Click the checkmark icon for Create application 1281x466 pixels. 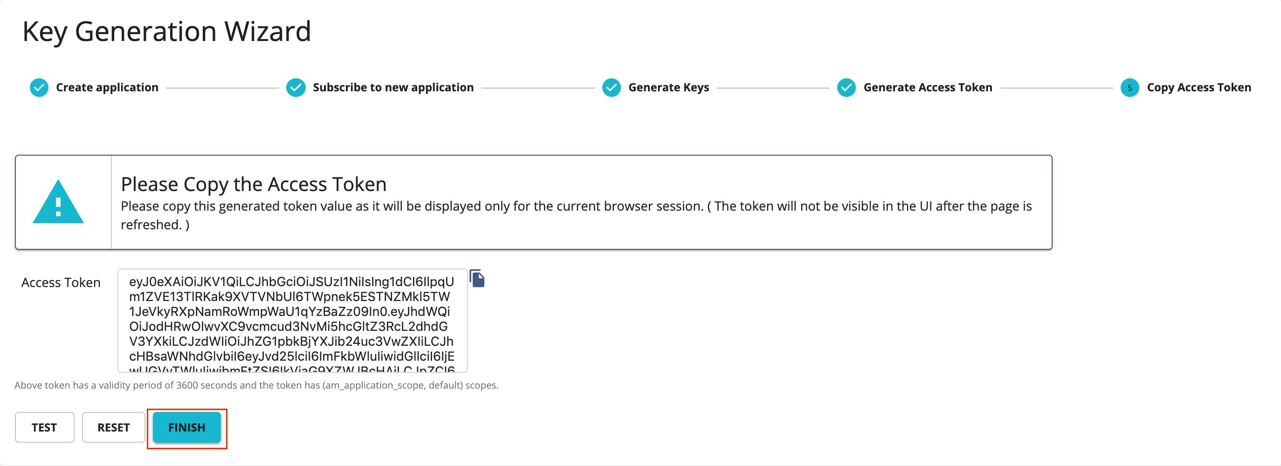[x=39, y=87]
